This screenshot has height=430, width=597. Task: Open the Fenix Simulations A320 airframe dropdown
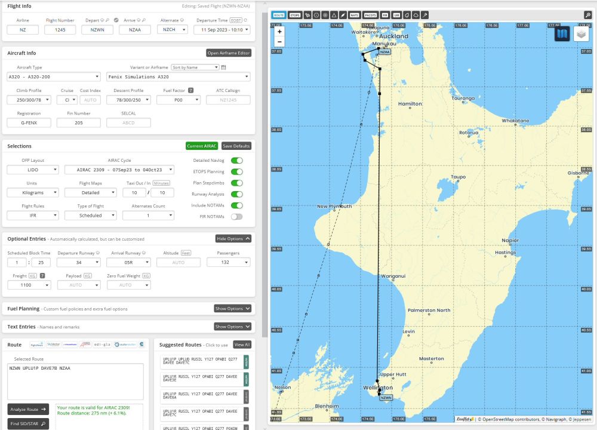pyautogui.click(x=178, y=77)
